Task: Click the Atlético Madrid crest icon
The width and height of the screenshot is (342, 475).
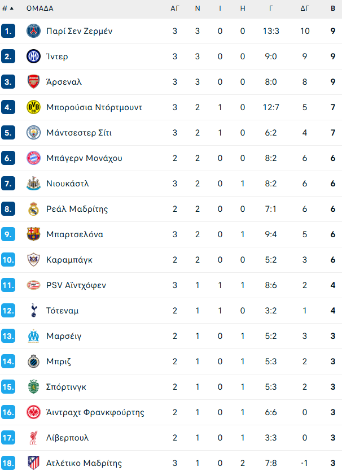Action: click(x=34, y=463)
